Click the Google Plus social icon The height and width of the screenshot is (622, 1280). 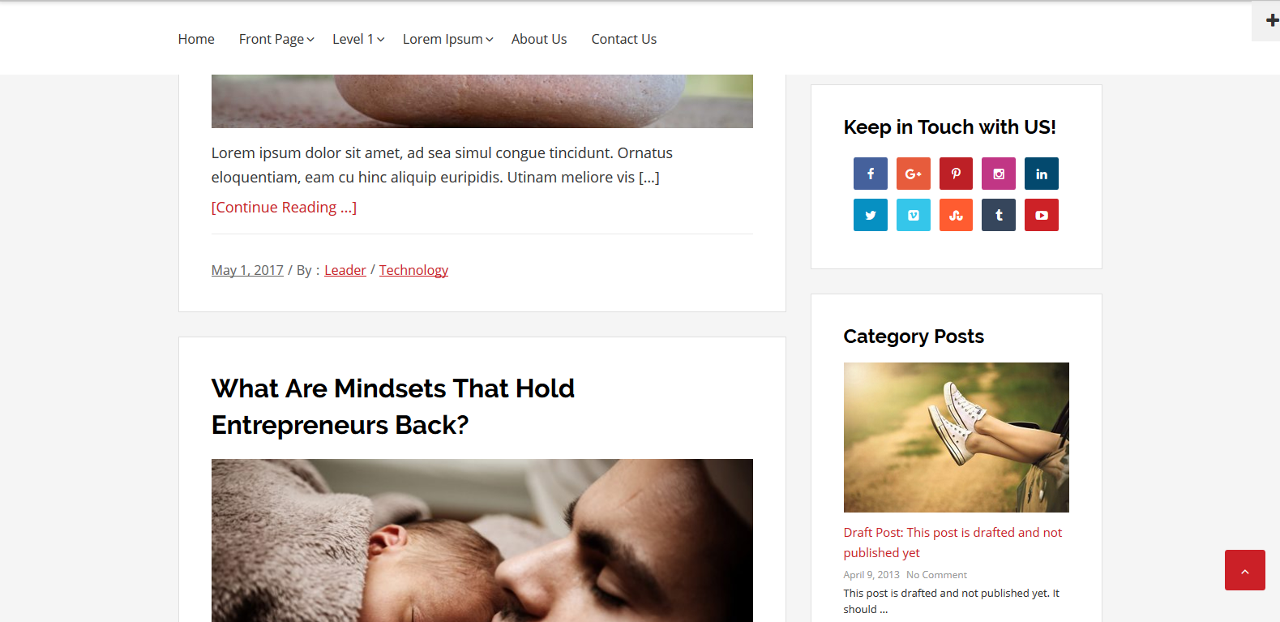(x=914, y=174)
